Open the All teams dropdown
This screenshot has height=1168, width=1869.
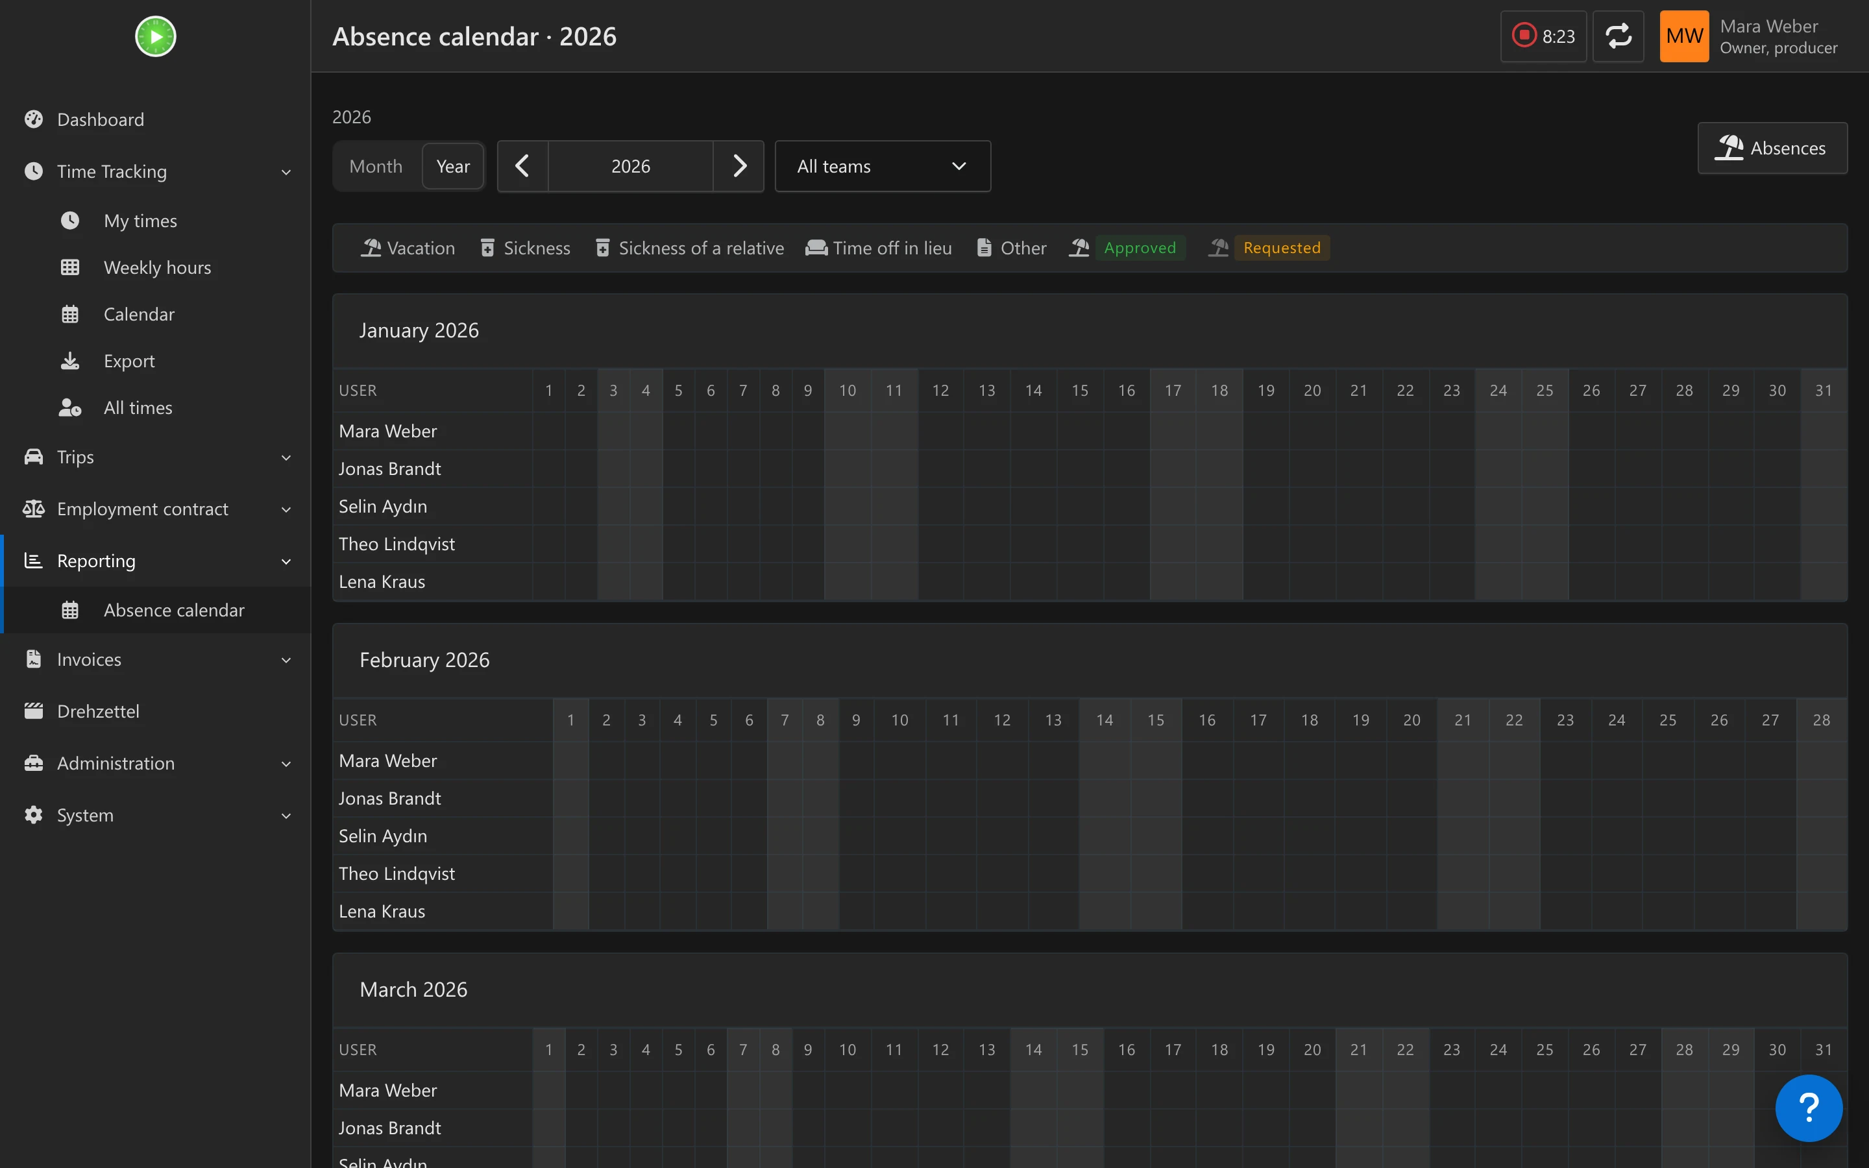(x=883, y=166)
